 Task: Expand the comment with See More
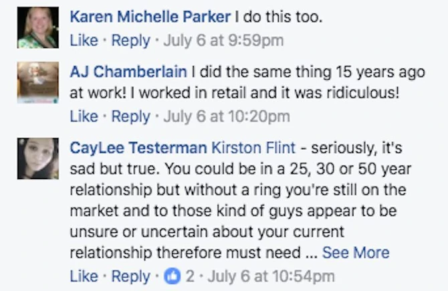click(355, 253)
